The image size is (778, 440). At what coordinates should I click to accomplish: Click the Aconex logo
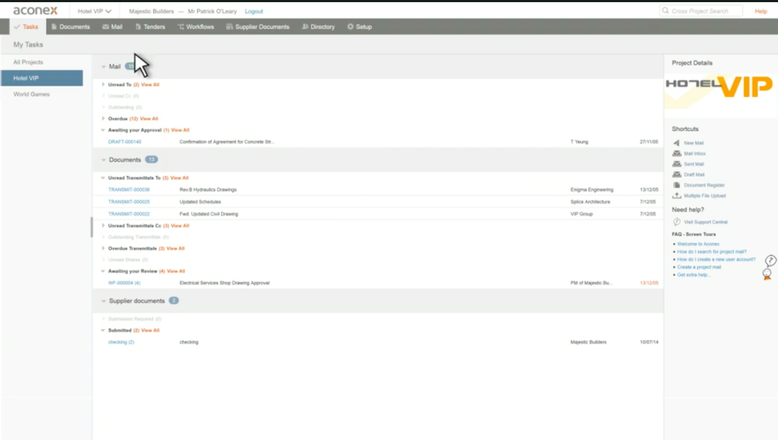point(36,11)
